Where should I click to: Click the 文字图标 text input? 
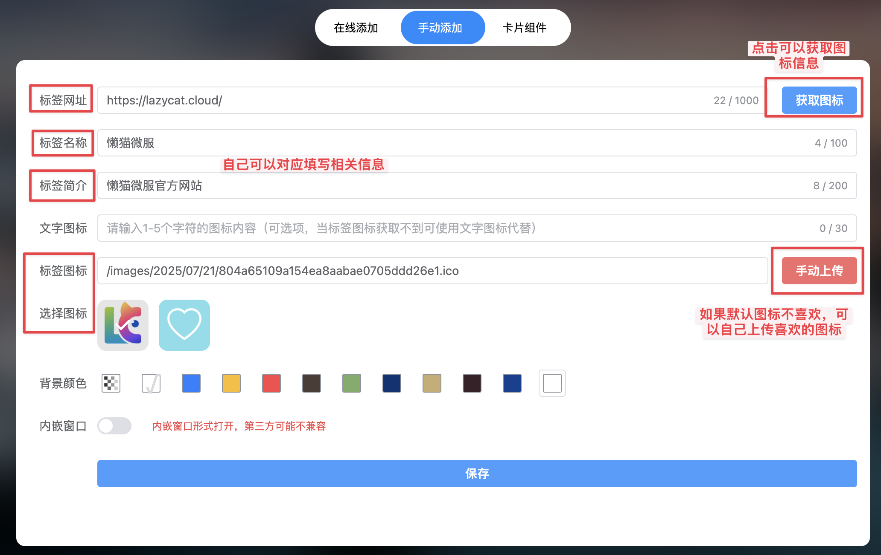477,228
